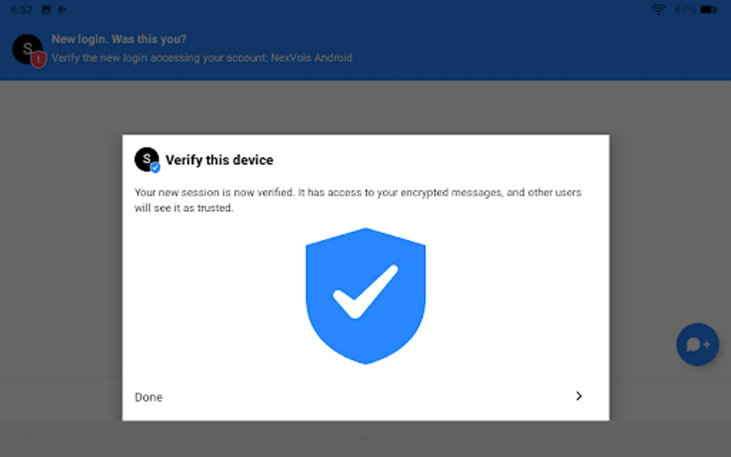The image size is (731, 457).
Task: Click the 'Verify this device' heading
Action: pos(219,160)
